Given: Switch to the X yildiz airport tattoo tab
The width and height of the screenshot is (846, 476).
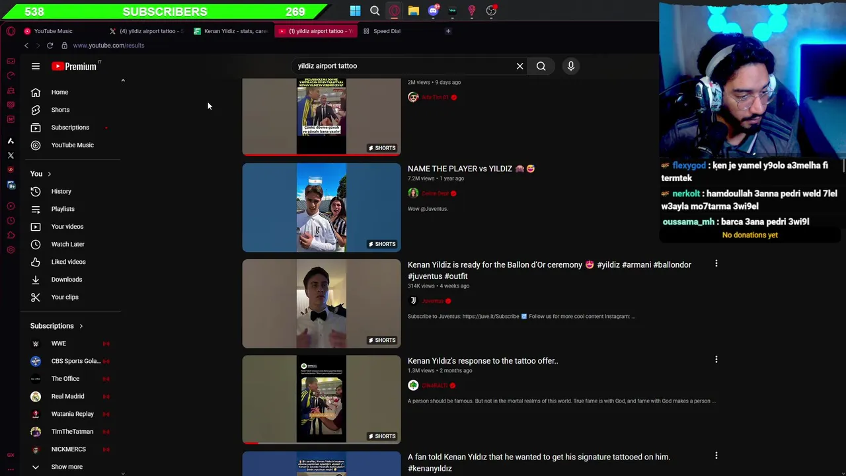Looking at the screenshot, I should click(147, 31).
